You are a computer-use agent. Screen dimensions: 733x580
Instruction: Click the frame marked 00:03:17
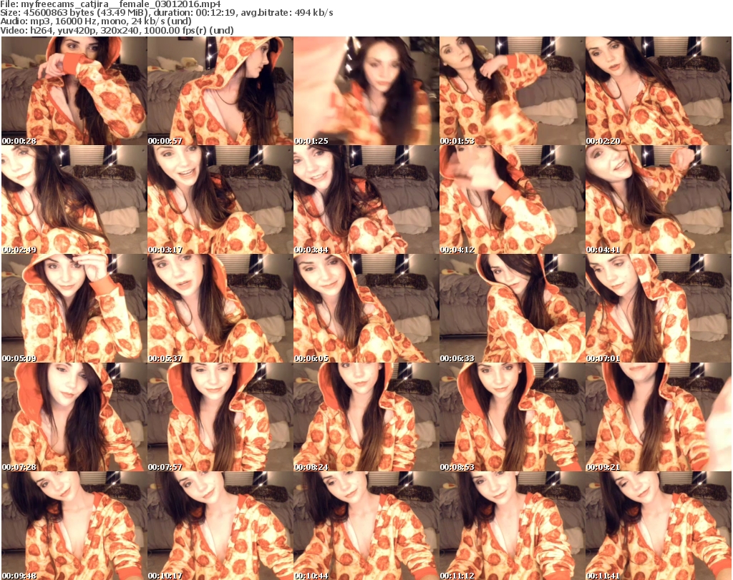tap(220, 200)
